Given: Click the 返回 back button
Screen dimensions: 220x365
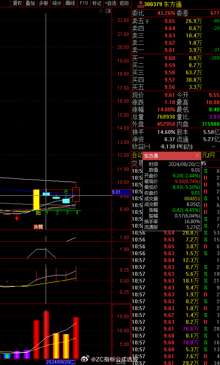Looking at the screenshot, I should click(124, 3).
